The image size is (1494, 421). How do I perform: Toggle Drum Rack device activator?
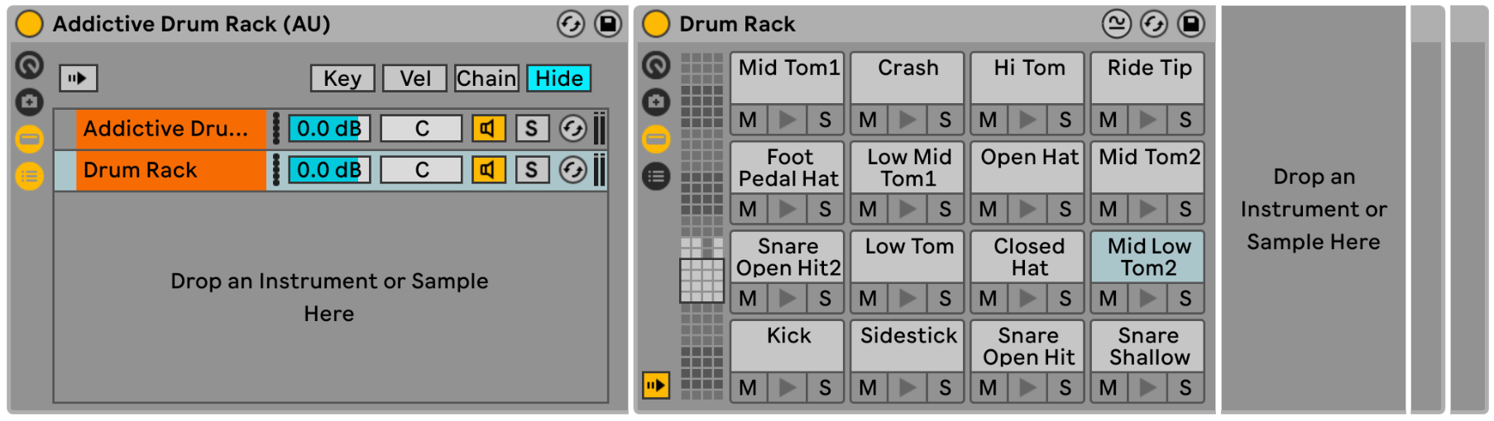tap(656, 24)
